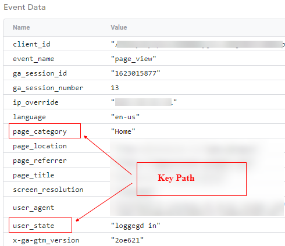Click the Event Data section heading
This screenshot has width=285, height=246.
(x=24, y=7)
